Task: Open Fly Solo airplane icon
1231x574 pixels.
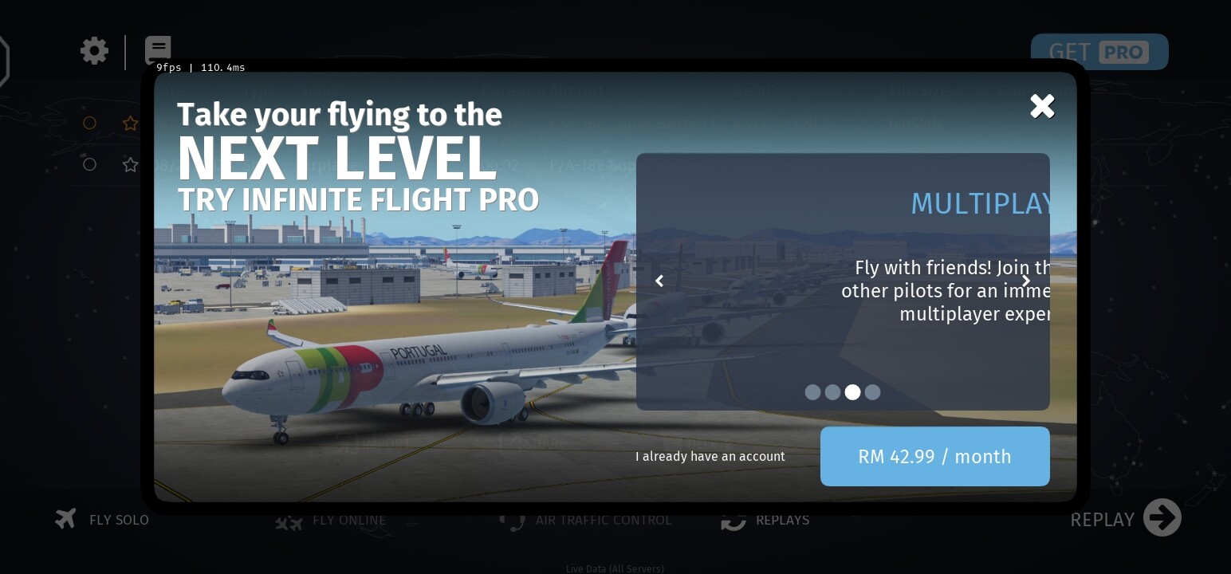Action: point(65,519)
